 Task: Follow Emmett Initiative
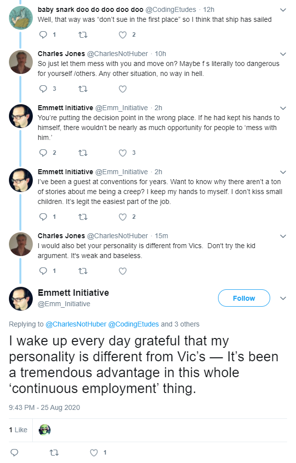[244, 298]
